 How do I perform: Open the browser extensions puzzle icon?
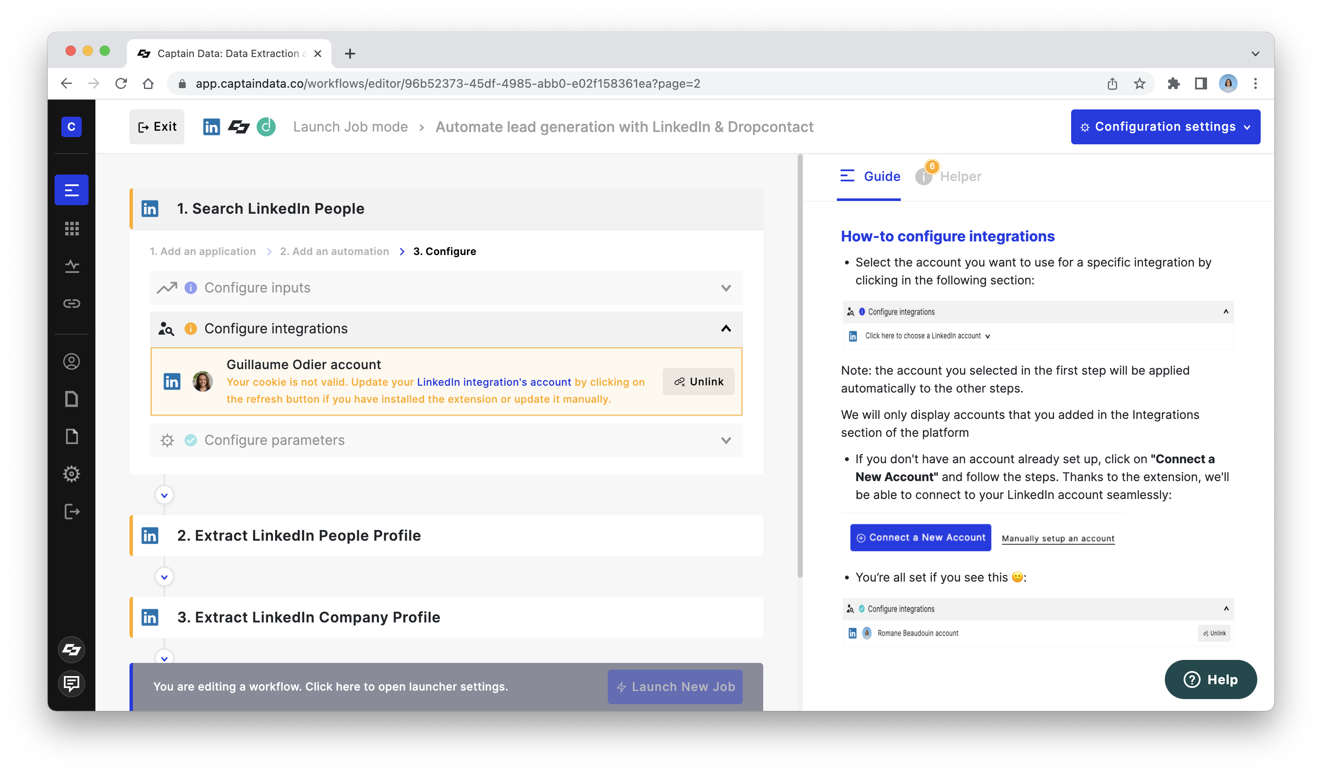tap(1173, 83)
